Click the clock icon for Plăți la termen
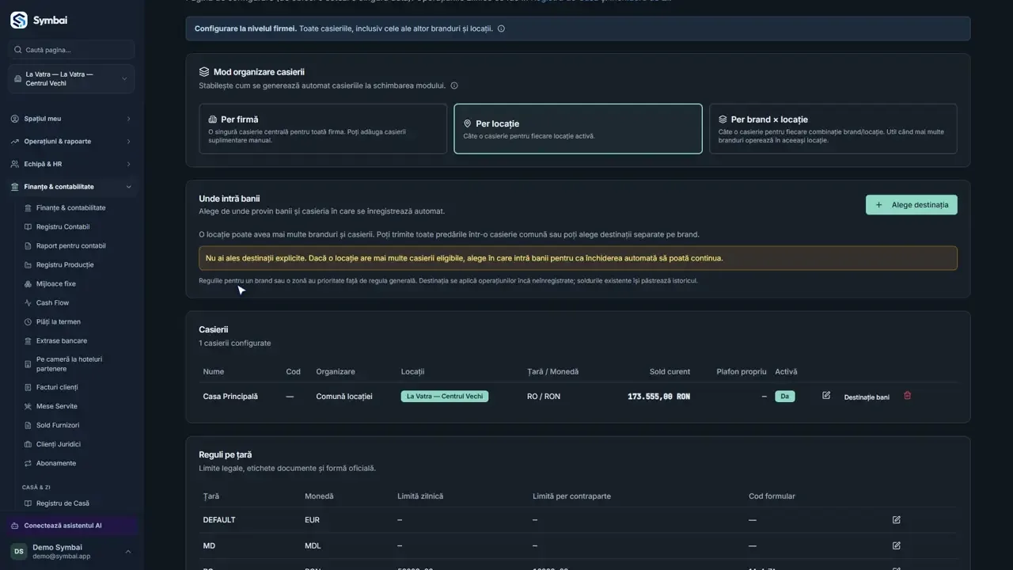This screenshot has height=570, width=1013. point(28,321)
